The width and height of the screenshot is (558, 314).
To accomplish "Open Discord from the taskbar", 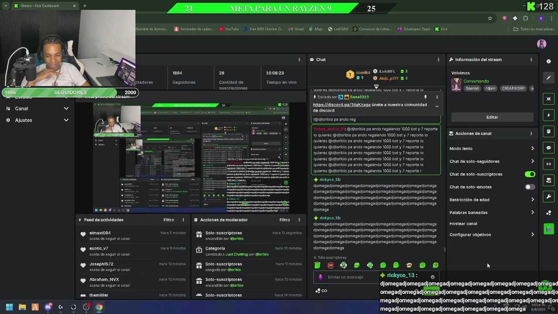I will (x=48, y=307).
